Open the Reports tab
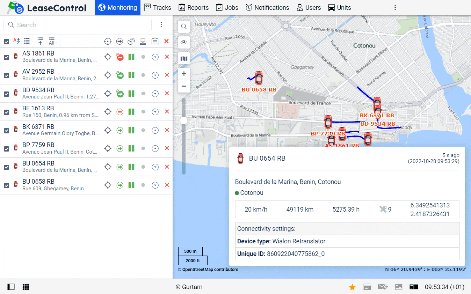Screen dimensions: 471x294 pos(194,8)
